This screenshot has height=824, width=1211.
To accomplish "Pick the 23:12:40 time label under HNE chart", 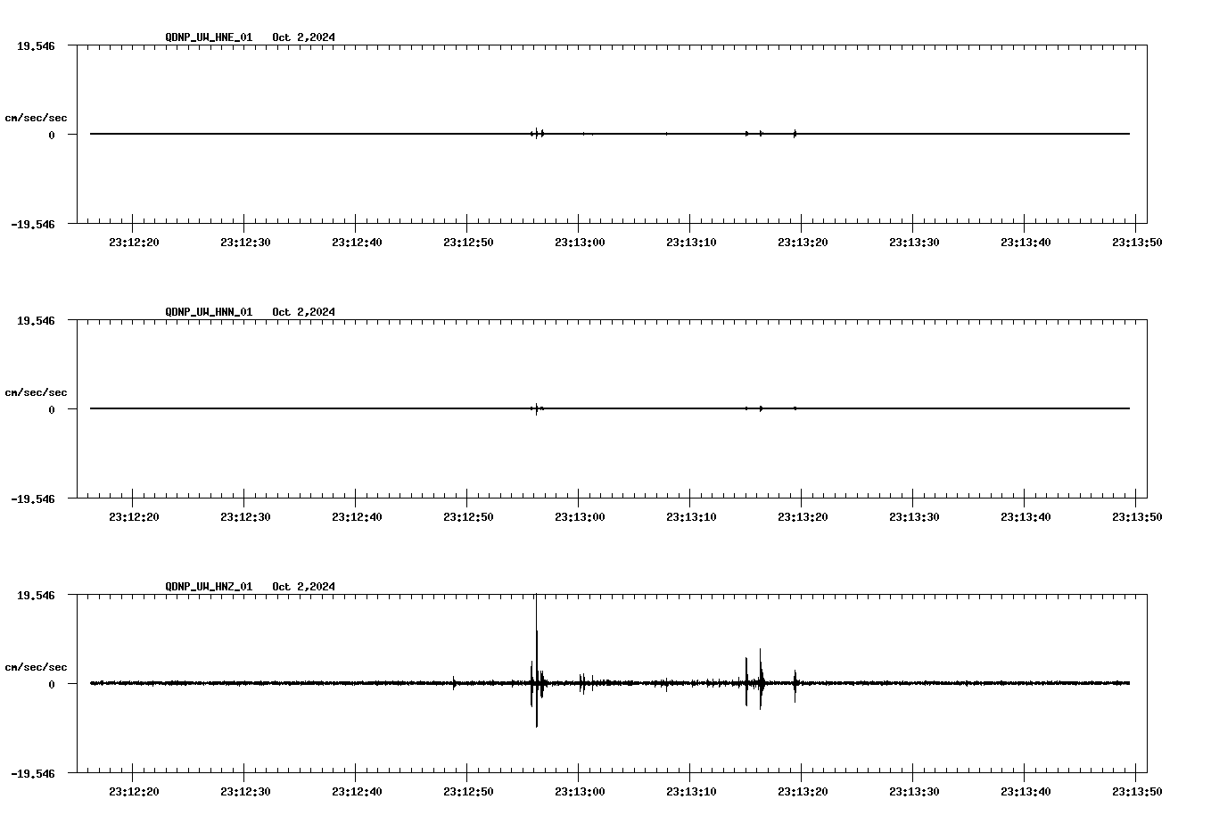I will pyautogui.click(x=357, y=243).
